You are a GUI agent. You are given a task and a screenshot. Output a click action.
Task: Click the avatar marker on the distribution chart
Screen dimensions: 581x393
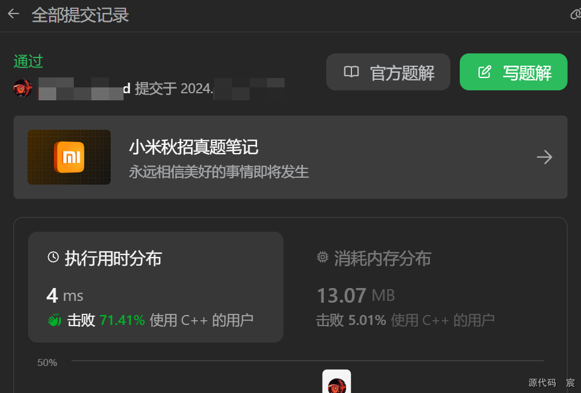pyautogui.click(x=336, y=381)
